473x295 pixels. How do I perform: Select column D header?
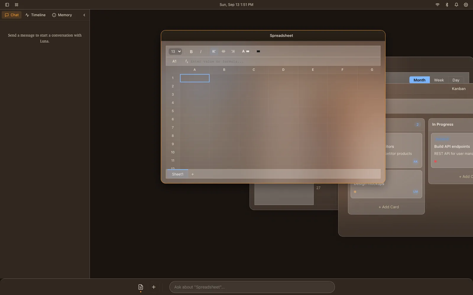point(283,70)
